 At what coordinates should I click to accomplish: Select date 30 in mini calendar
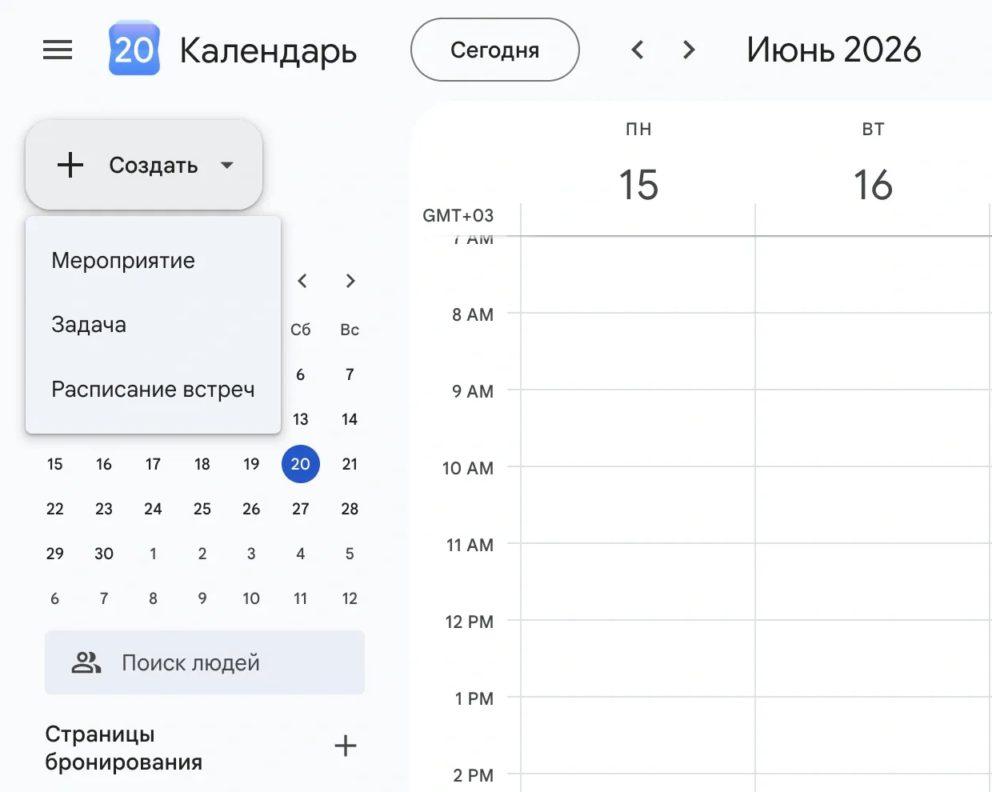pos(104,554)
